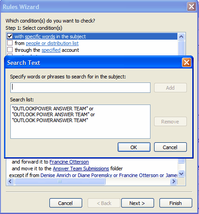
Task: Open the Francine Otterson forward link
Action: point(69,162)
